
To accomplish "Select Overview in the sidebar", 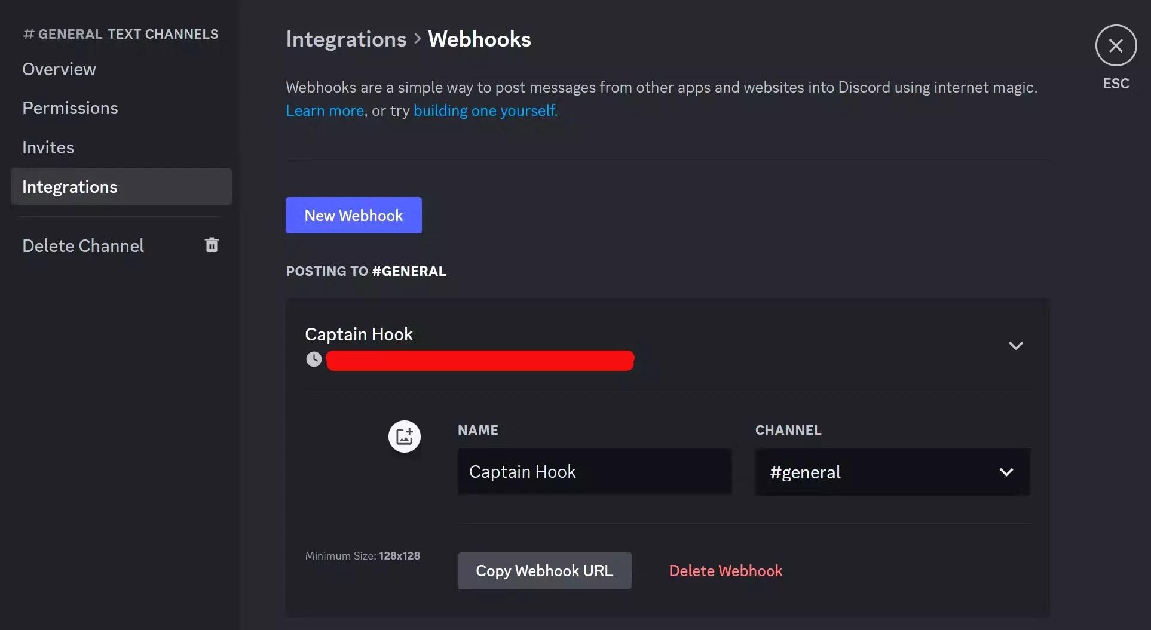I will pos(59,69).
